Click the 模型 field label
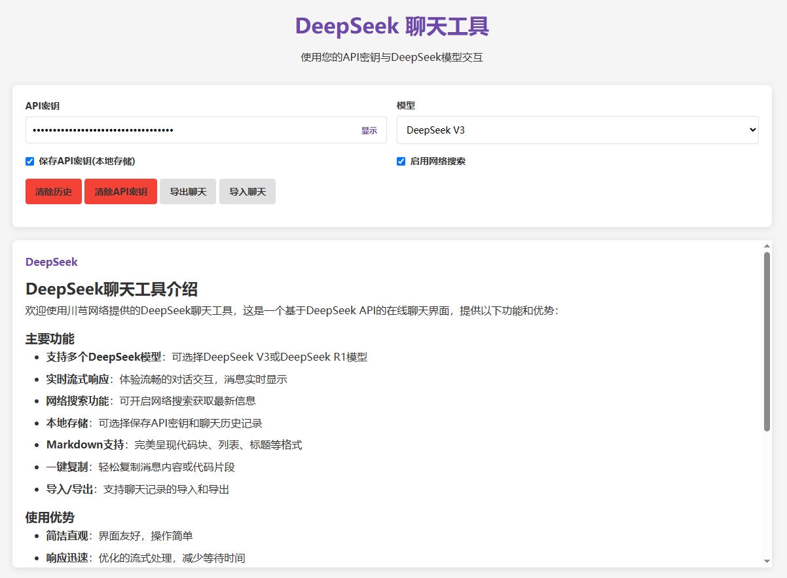787x578 pixels. point(406,105)
